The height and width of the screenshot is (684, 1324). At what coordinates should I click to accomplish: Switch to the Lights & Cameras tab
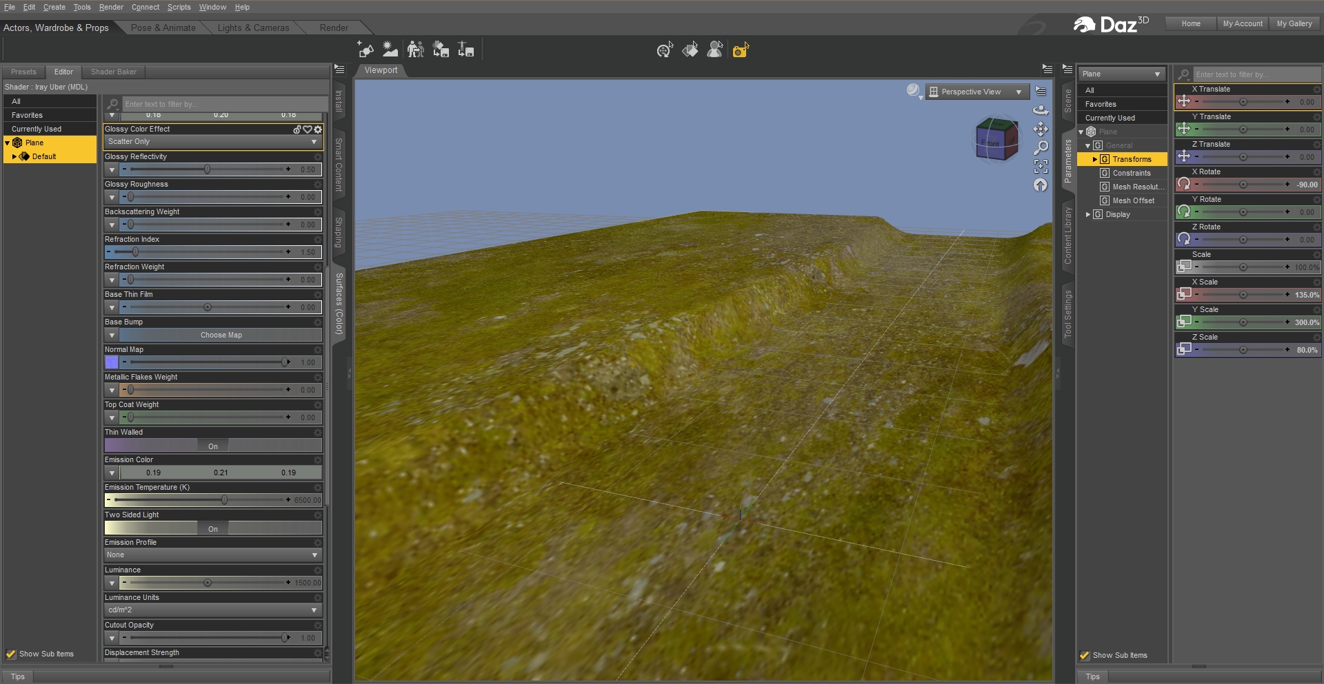pos(253,28)
